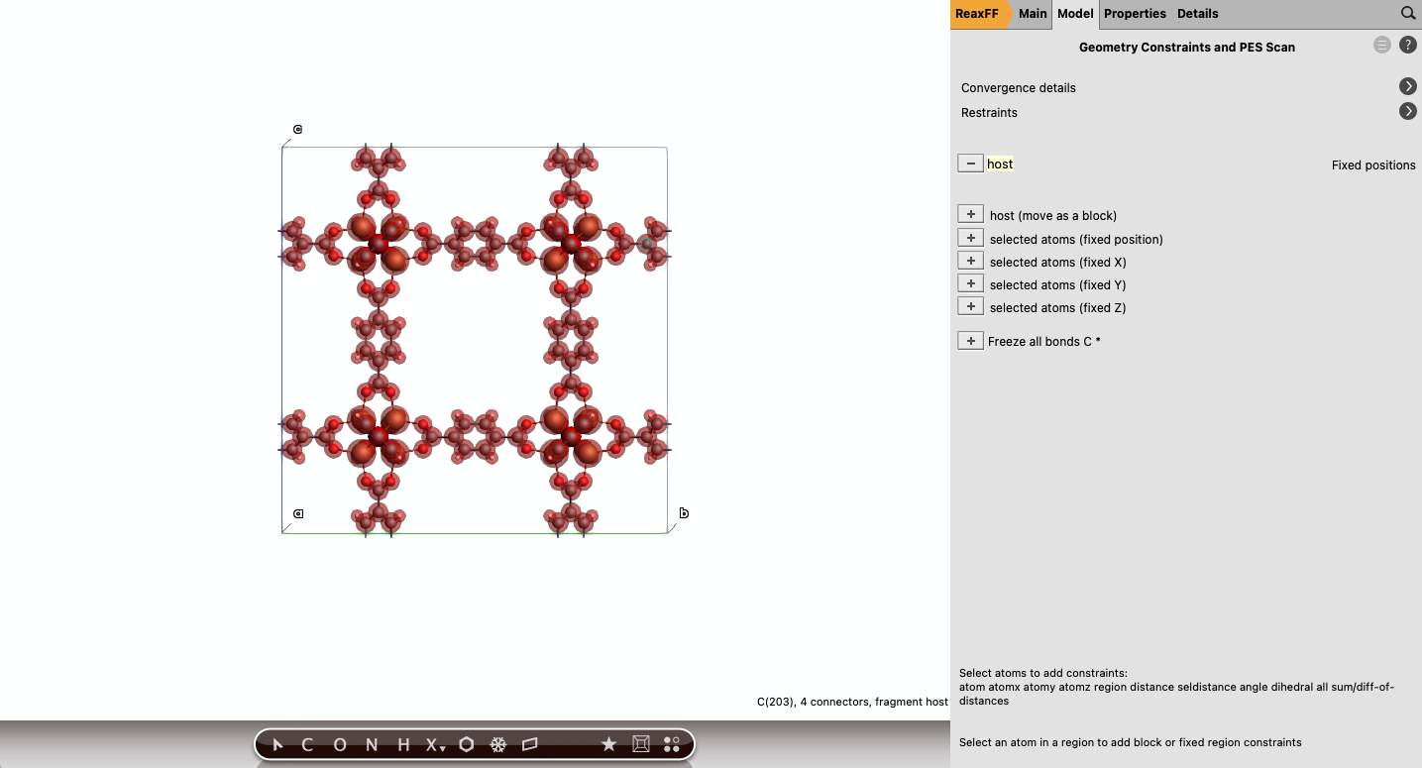Pick the Nitrogen element tool
Image resolution: width=1422 pixels, height=768 pixels.
pos(370,744)
